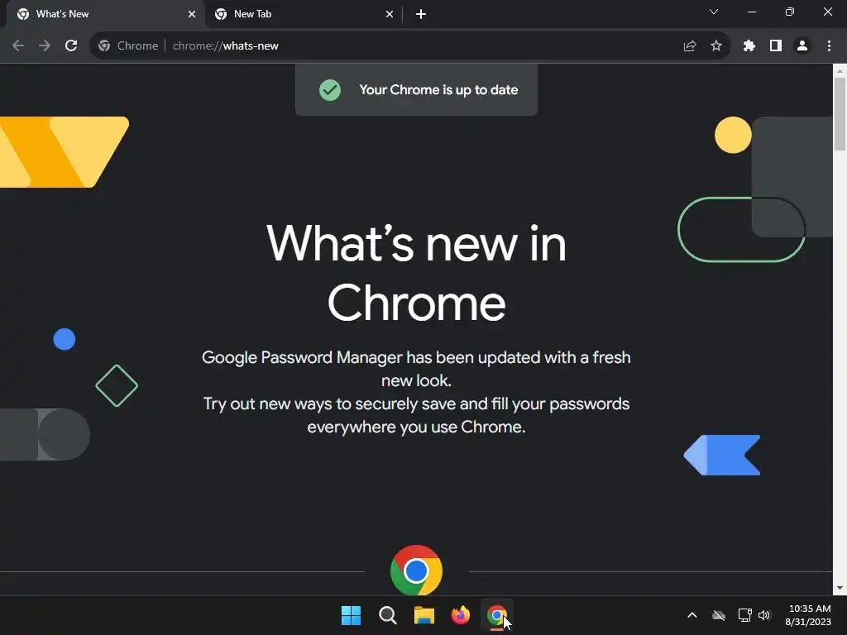
Task: Click the forward navigation arrow
Action: [x=45, y=46]
